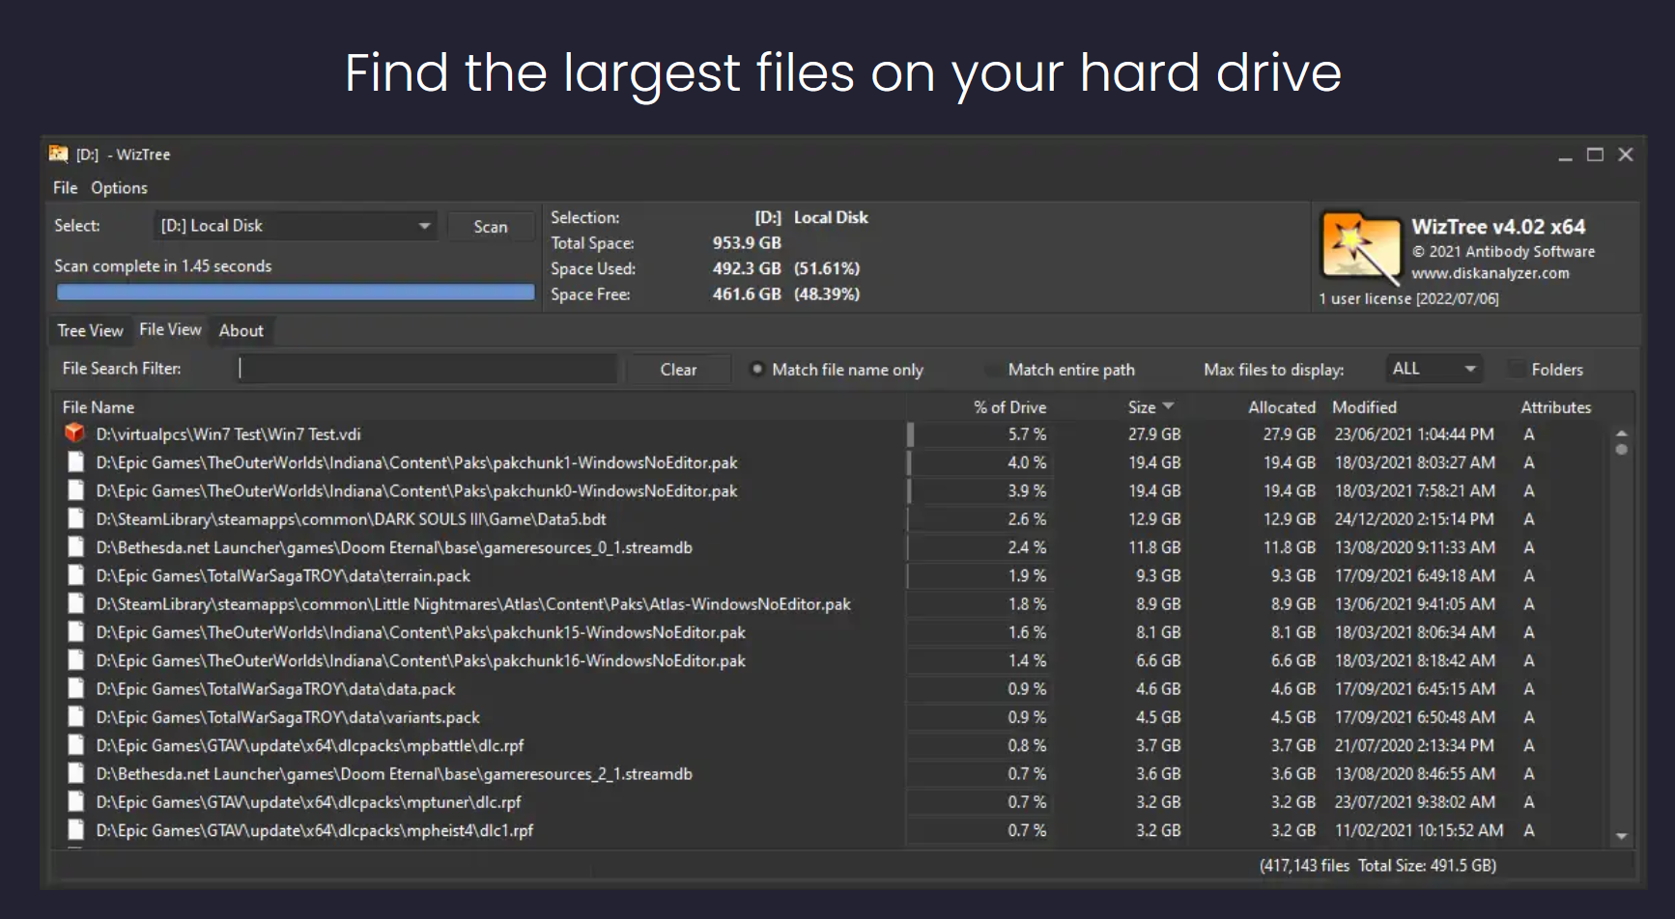The height and width of the screenshot is (919, 1675).
Task: Click the WizTree title bar app icon
Action: 58,153
